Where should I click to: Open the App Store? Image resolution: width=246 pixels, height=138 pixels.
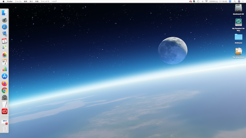(x=4, y=76)
